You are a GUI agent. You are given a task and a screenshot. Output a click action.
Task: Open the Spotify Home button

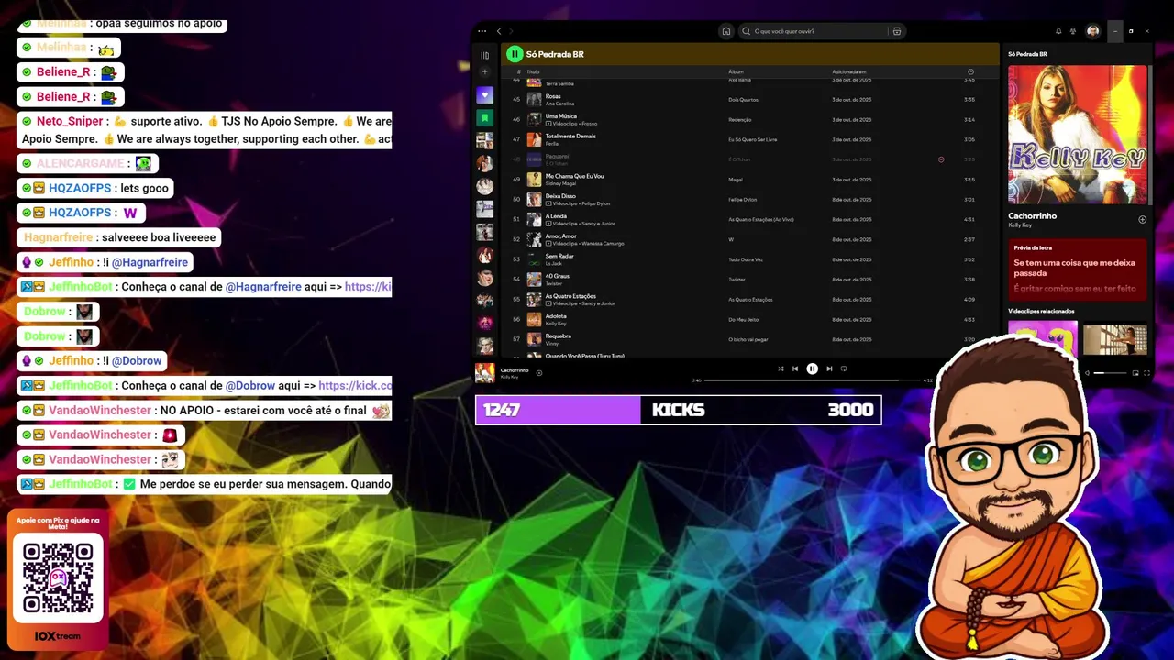coord(726,31)
